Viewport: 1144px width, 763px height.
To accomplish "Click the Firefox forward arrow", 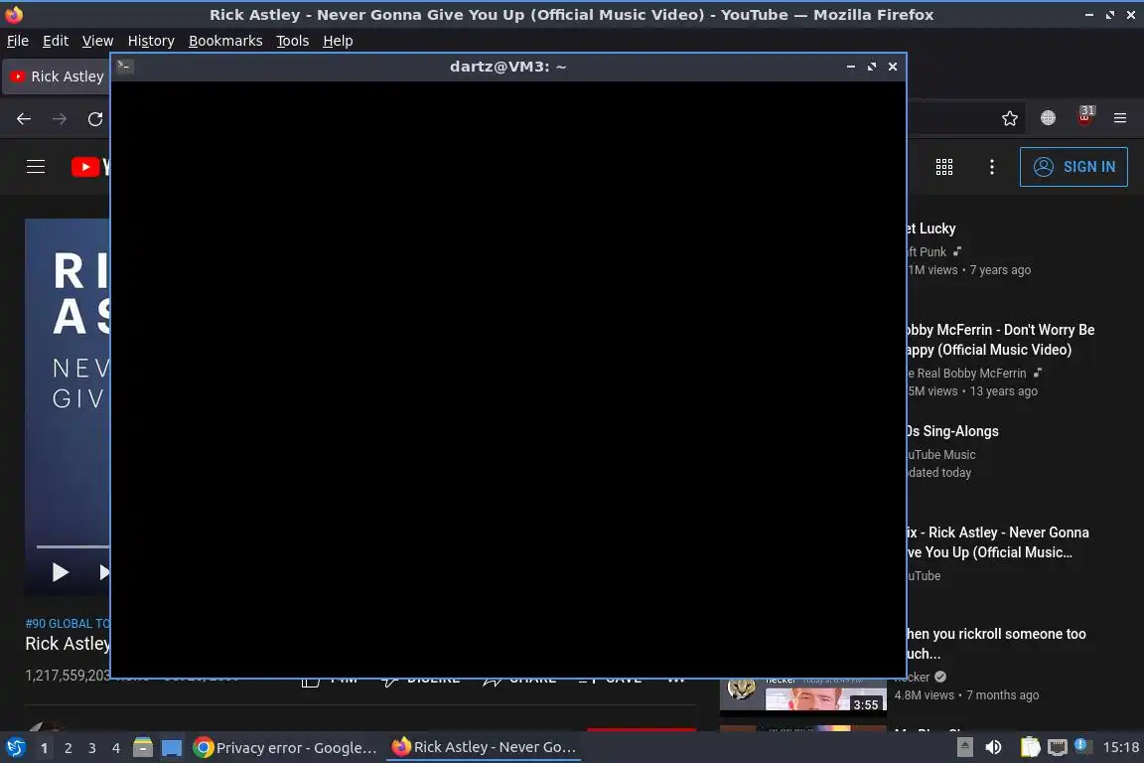I will coord(60,119).
